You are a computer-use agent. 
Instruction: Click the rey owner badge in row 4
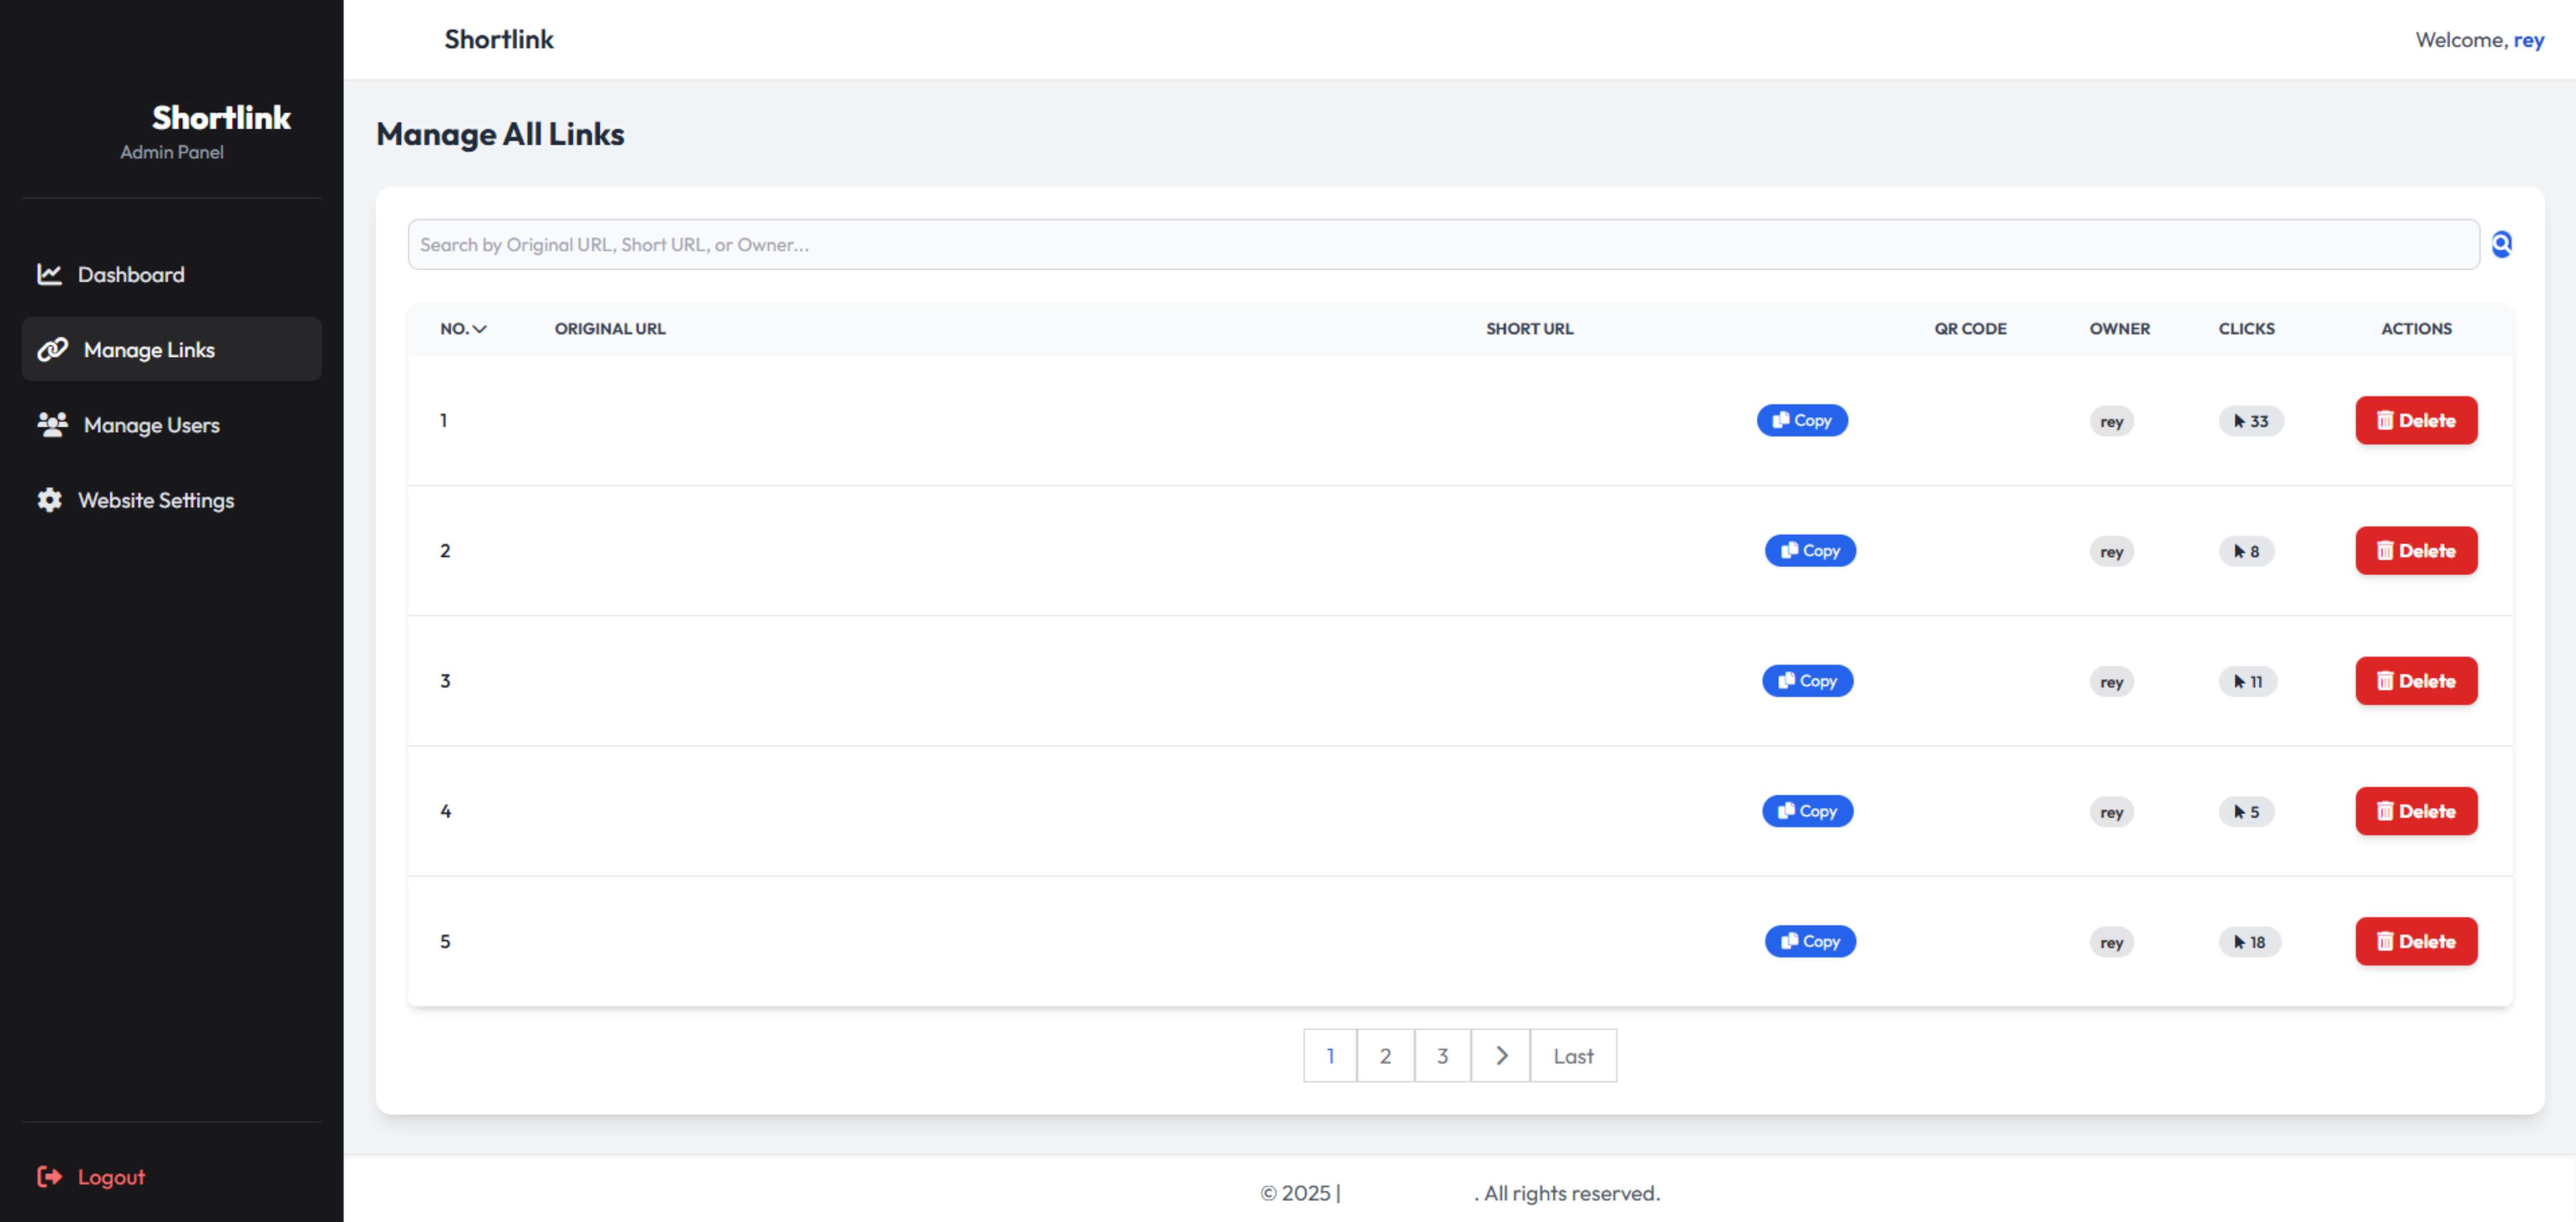coord(2111,812)
